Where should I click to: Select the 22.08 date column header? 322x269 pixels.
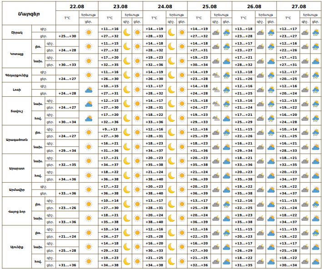click(77, 6)
